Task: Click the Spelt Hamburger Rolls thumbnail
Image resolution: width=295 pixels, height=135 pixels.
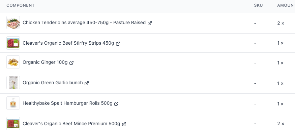Action: [13, 103]
